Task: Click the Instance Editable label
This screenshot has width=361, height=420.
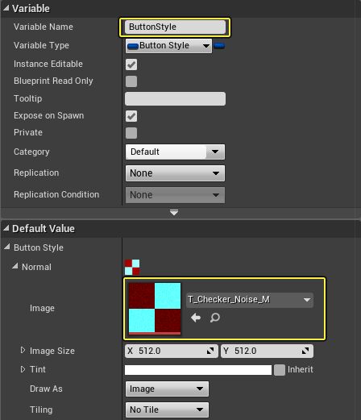Action: click(x=48, y=64)
